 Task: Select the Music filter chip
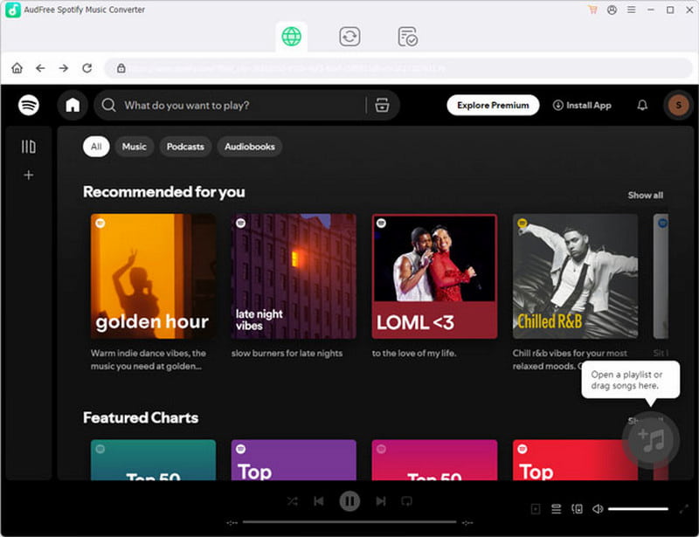(x=135, y=147)
